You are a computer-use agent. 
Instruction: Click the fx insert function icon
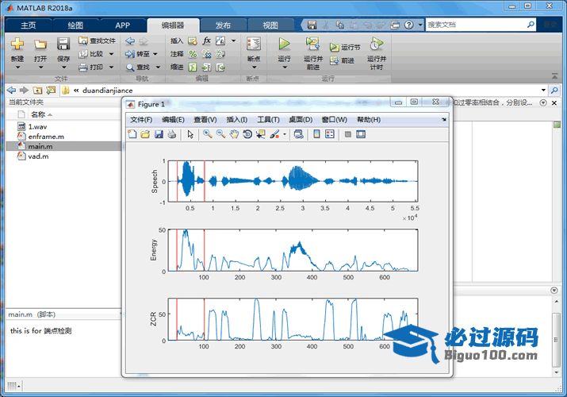pos(206,40)
